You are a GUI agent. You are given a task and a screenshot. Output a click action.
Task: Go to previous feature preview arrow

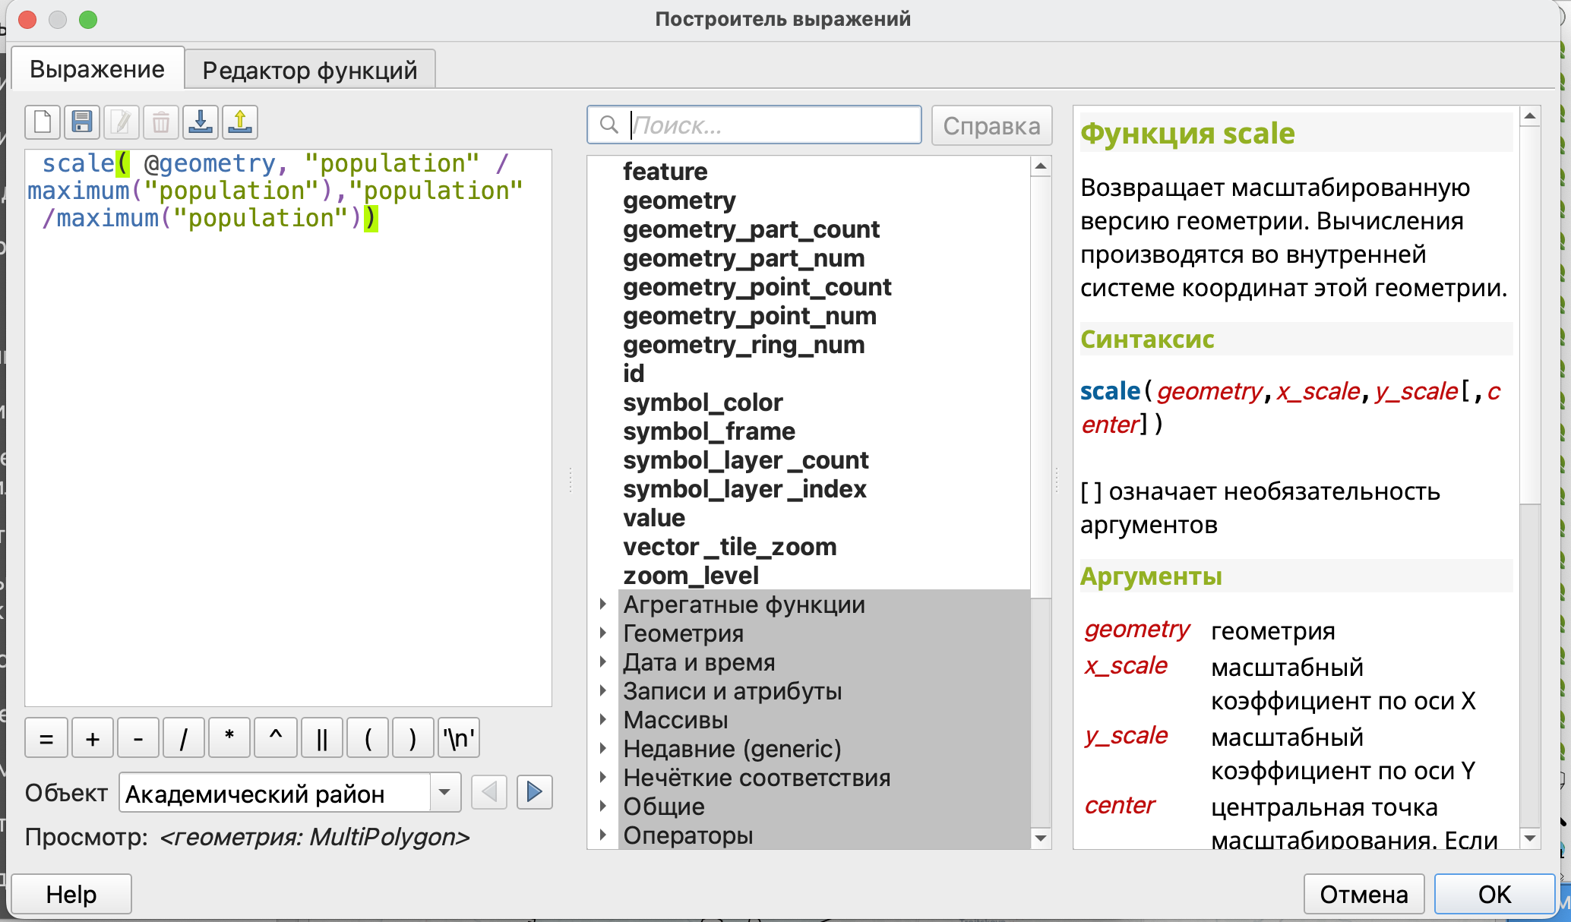488,793
